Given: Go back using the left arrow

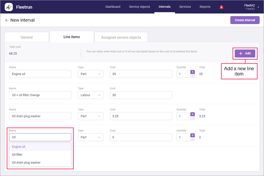Looking at the screenshot, I should 6,20.
